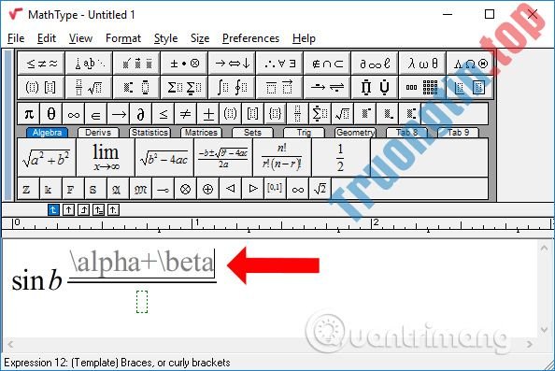Open the products and set theory templates palette
This screenshot has height=371, width=555.
click(375, 87)
